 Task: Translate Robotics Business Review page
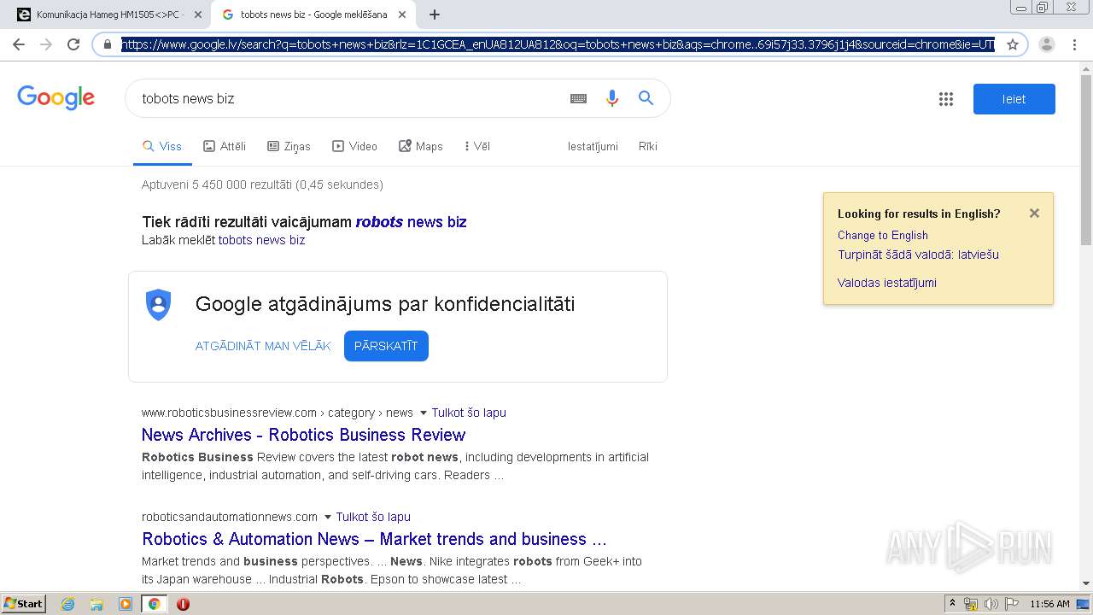point(469,413)
